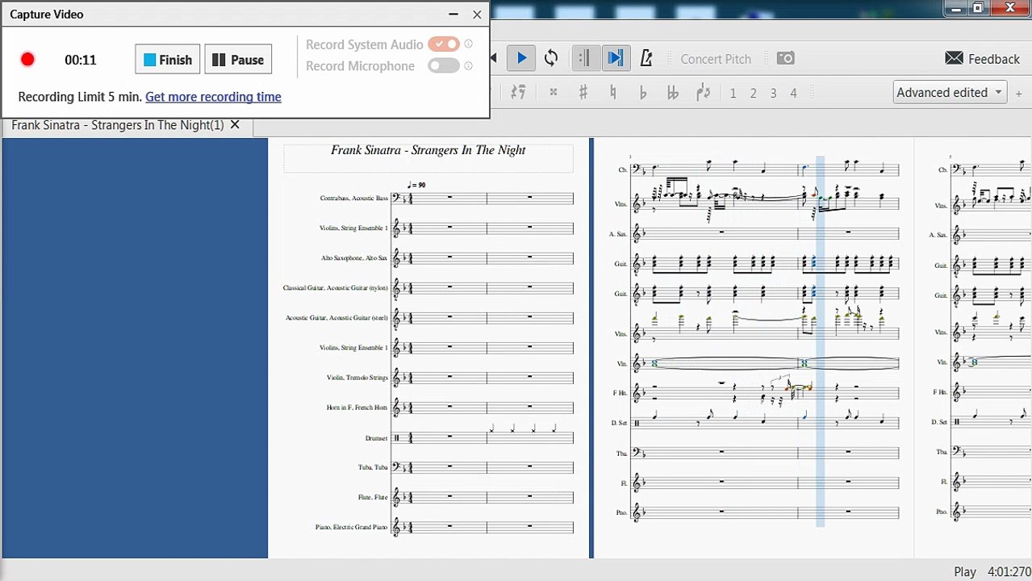Toggle play repeats icon

[x=585, y=58]
